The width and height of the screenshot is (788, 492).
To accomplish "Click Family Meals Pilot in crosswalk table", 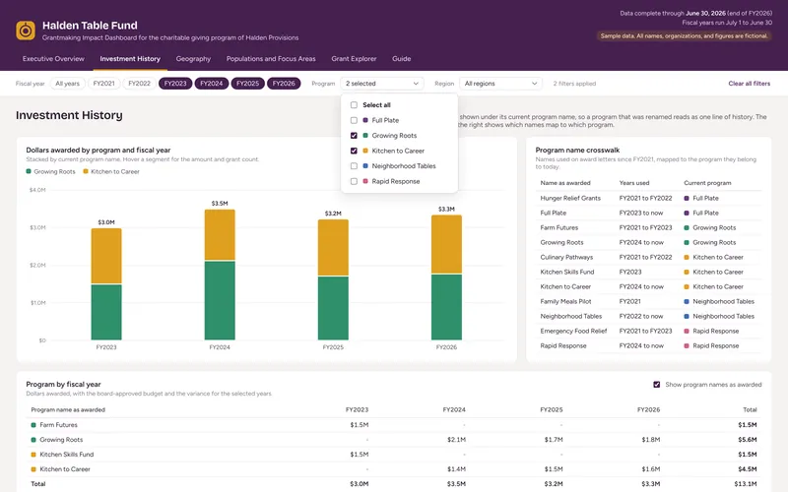I will tap(565, 302).
